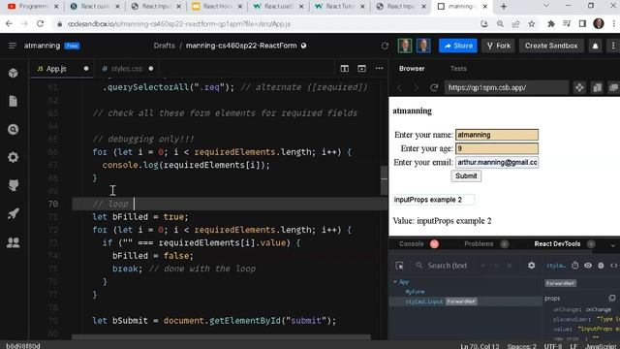
Task: Open Chrome profile avatar
Action: (x=599, y=23)
